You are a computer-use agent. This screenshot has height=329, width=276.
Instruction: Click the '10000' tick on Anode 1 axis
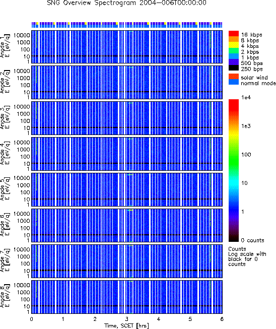21,35
